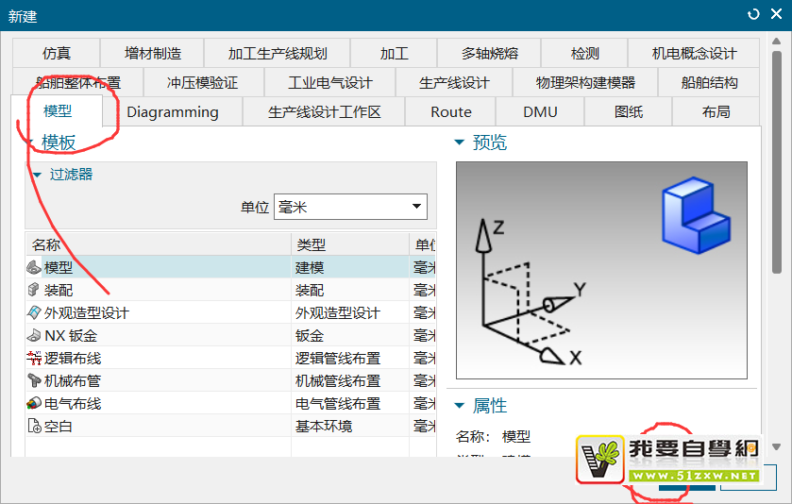Collapse the 预览 preview section

[460, 143]
